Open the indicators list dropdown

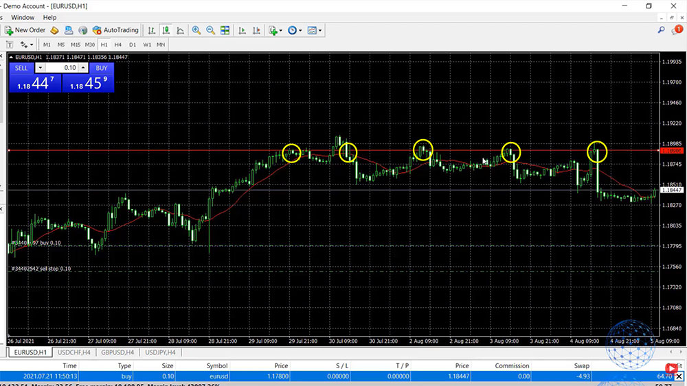[x=275, y=30]
